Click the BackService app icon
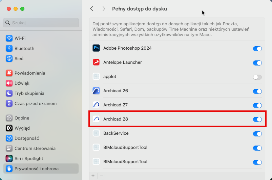Viewport: 272px width, 180px height. tap(96, 133)
